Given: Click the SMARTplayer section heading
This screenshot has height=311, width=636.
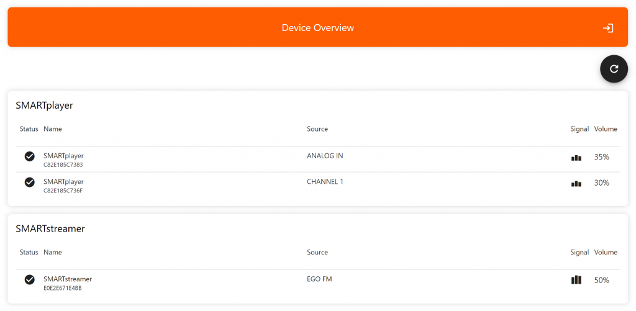Looking at the screenshot, I should (44, 106).
